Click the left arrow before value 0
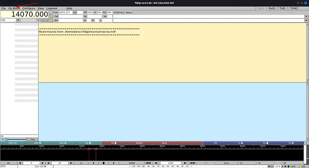This screenshot has height=168, width=309. pyautogui.click(x=20, y=163)
